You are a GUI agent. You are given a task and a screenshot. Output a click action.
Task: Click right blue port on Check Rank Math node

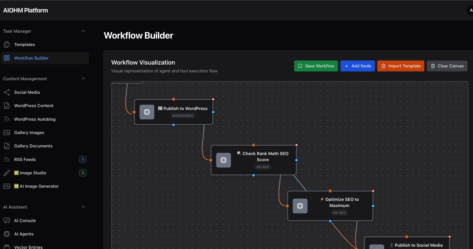[x=296, y=160]
